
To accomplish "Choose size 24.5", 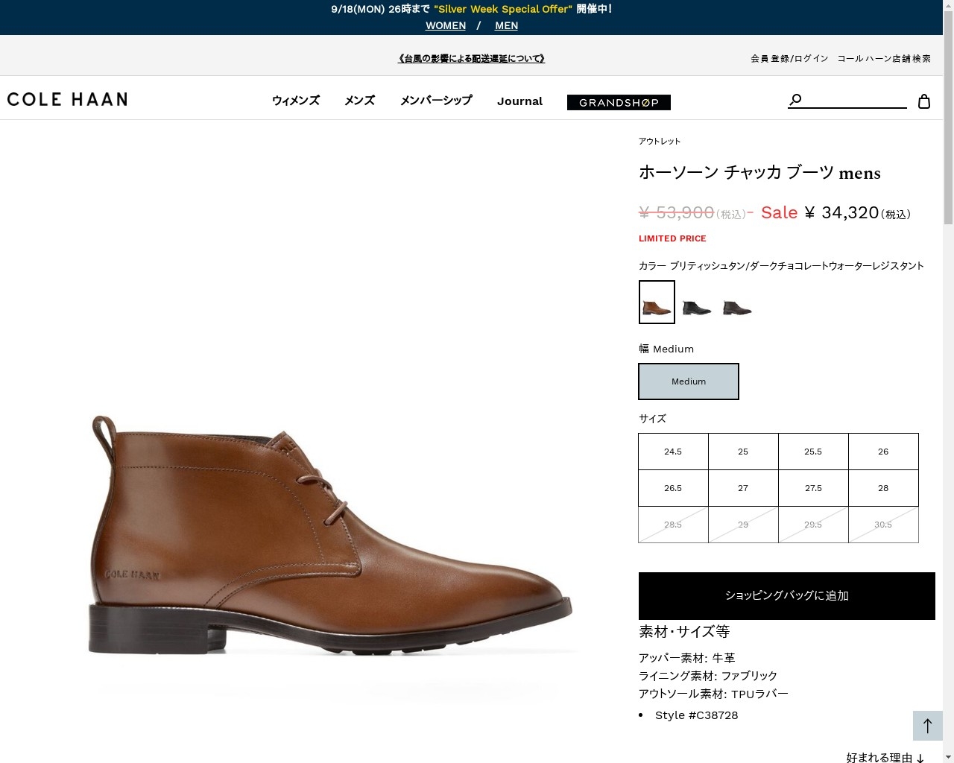I will point(673,452).
